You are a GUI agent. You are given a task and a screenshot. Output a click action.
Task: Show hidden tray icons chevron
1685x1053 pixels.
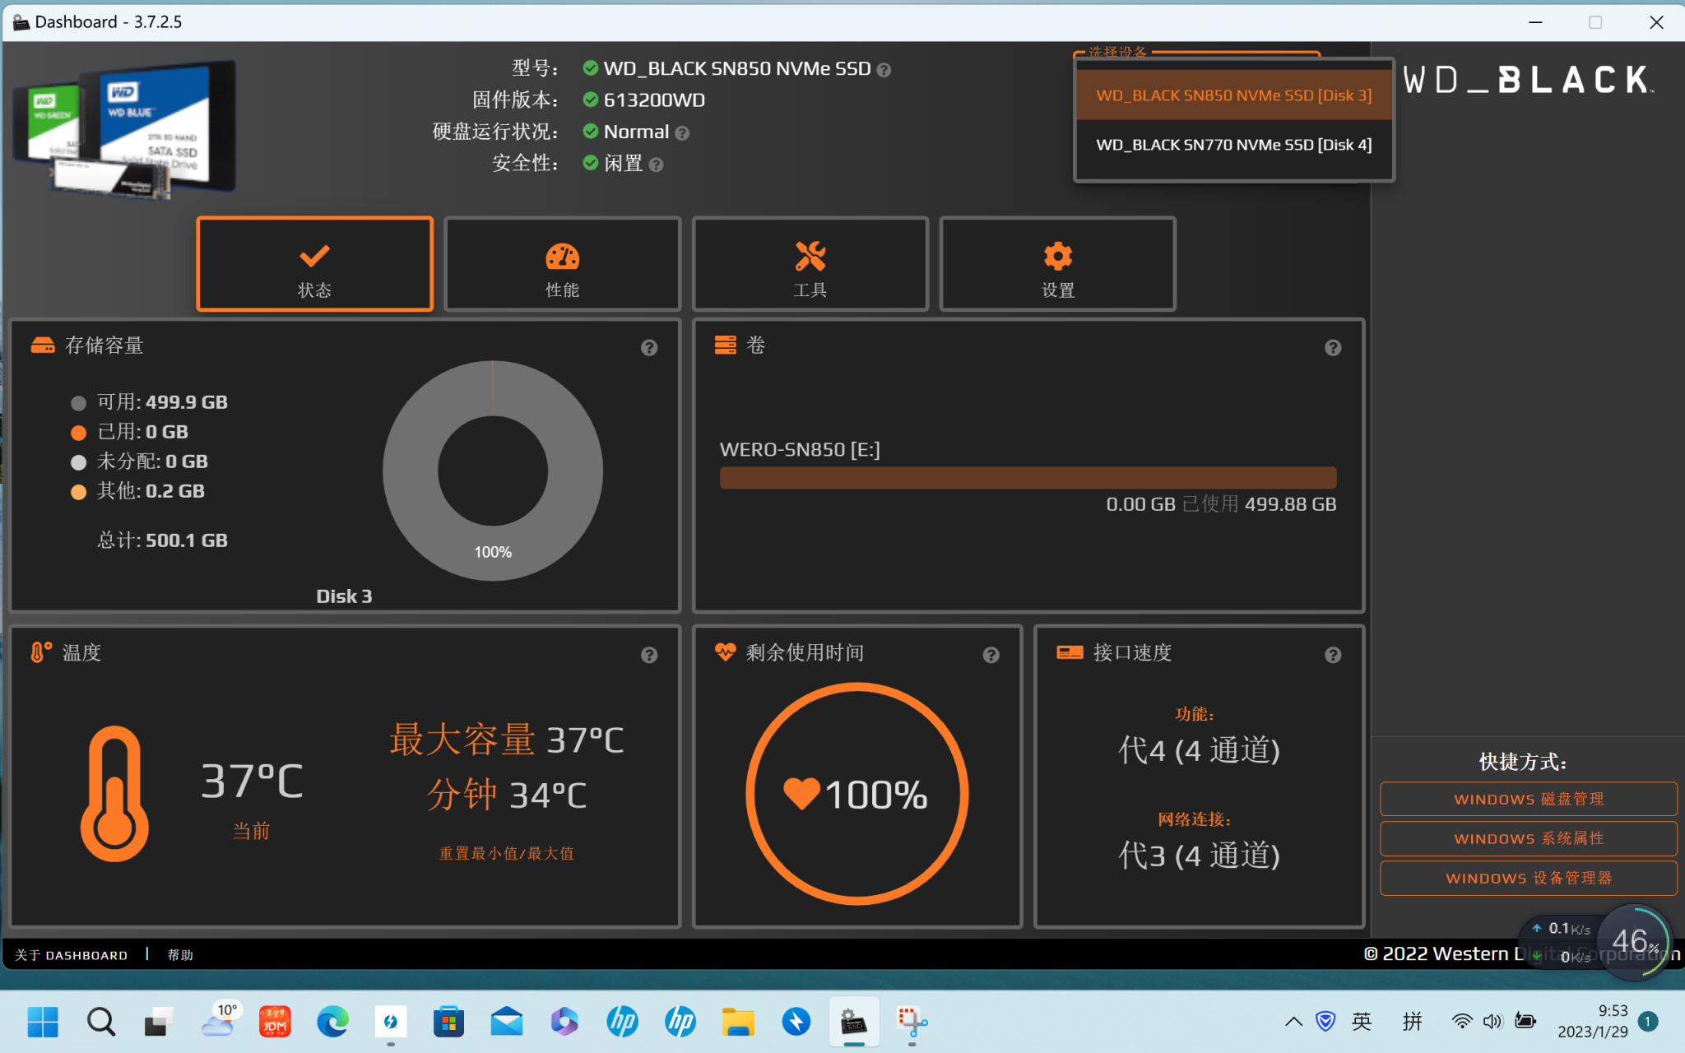click(x=1293, y=1022)
